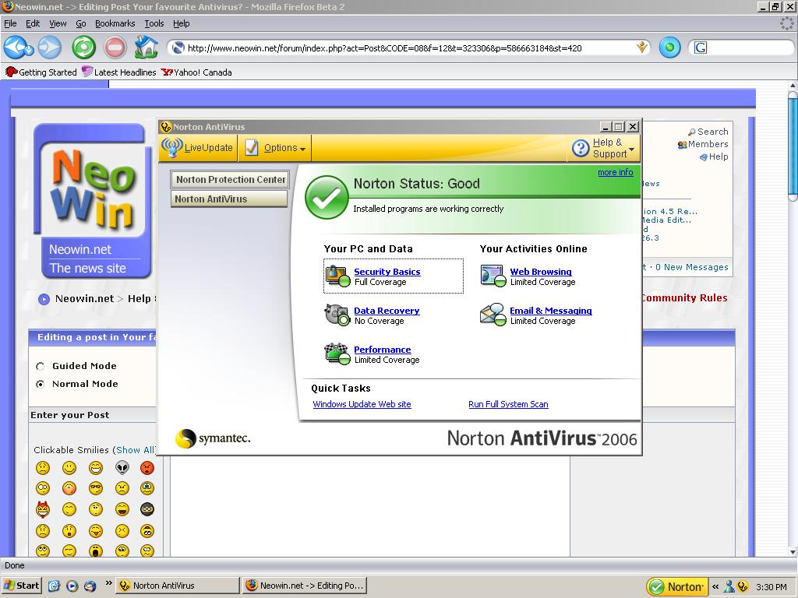Click the Firefox Home icon
798x598 pixels.
click(146, 47)
